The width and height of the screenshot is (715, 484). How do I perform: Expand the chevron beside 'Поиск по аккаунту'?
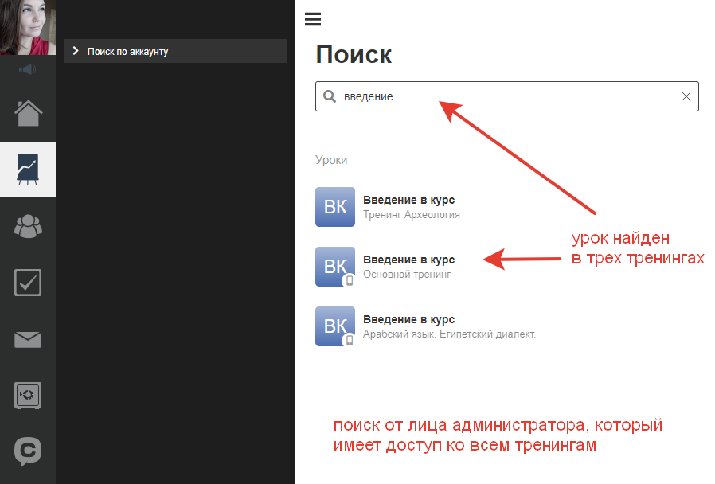click(76, 51)
